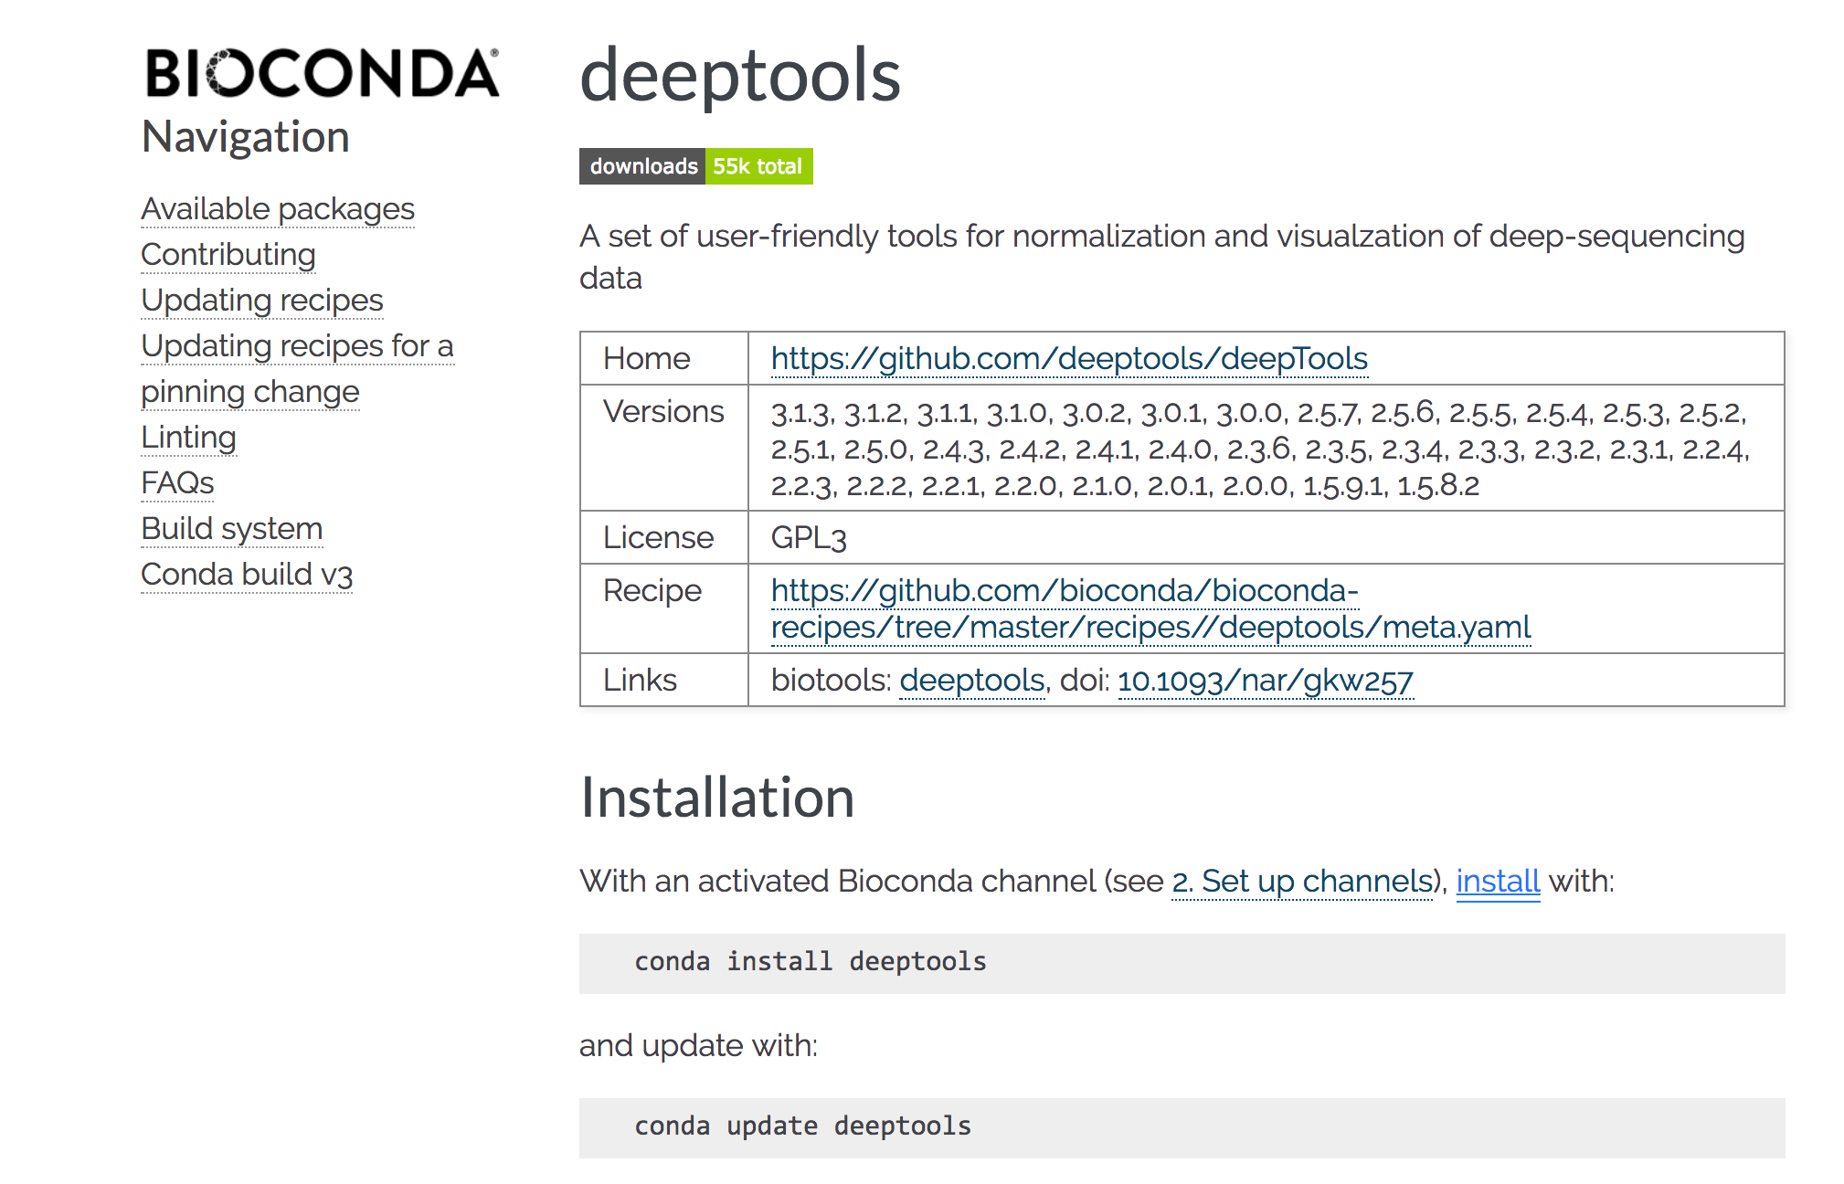Click the 'GPL3' license value
Viewport: 1844px width, 1184px height.
tap(809, 538)
